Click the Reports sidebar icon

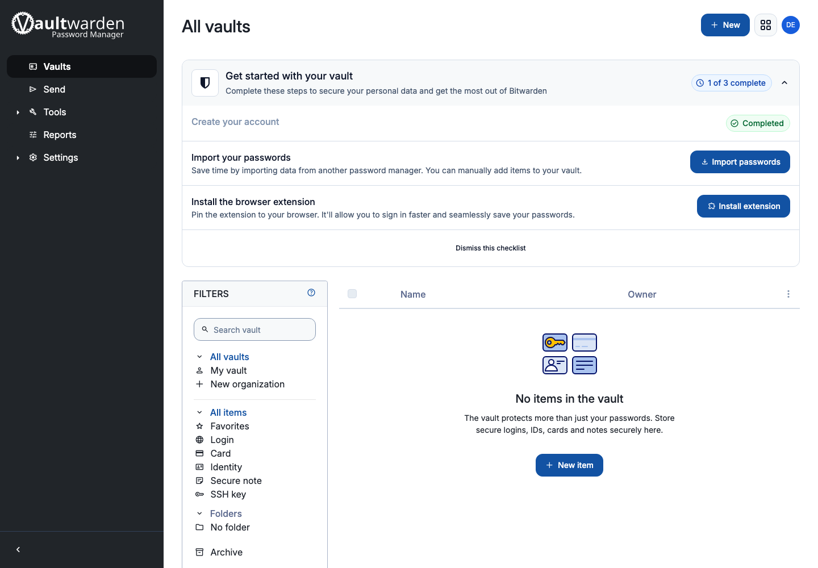click(x=33, y=135)
